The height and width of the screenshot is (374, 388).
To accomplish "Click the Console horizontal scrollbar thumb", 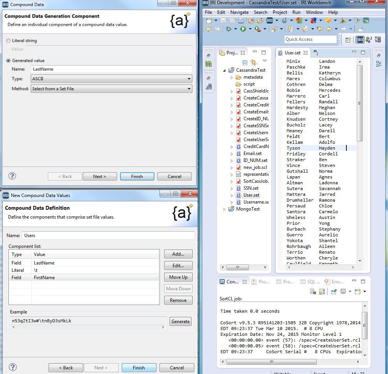I will 272,362.
